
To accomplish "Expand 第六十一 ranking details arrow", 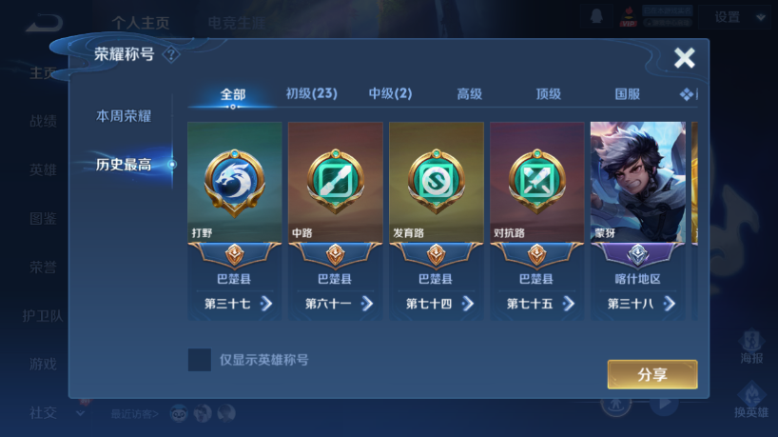I will coord(367,304).
